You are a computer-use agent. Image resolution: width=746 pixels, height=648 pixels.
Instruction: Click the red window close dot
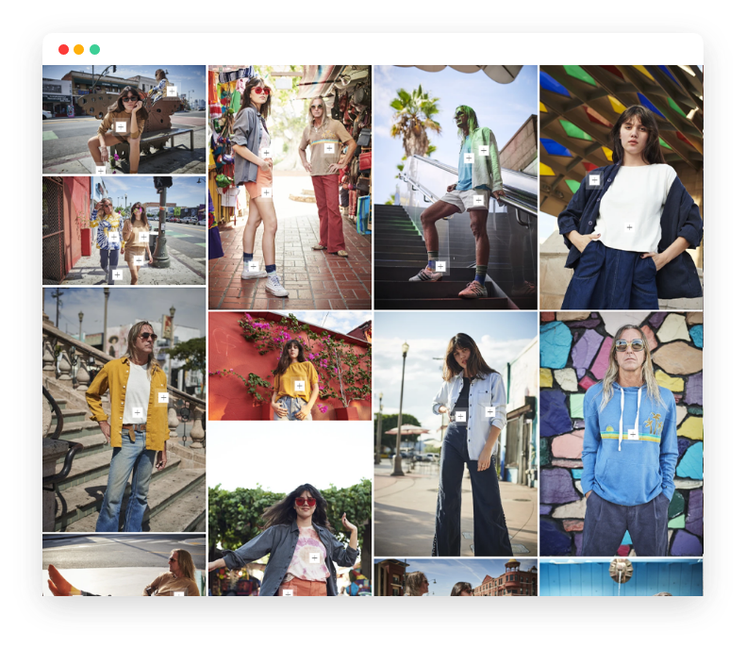coord(63,49)
